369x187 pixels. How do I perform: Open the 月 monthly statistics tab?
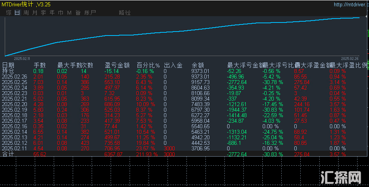pos(35,13)
